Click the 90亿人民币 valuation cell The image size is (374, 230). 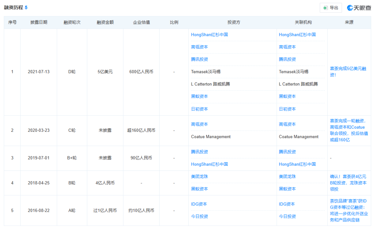tap(141, 158)
